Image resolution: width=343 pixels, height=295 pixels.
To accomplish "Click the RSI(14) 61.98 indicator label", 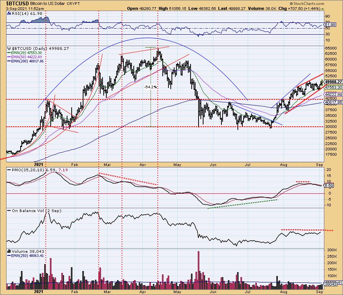I will (x=27, y=13).
